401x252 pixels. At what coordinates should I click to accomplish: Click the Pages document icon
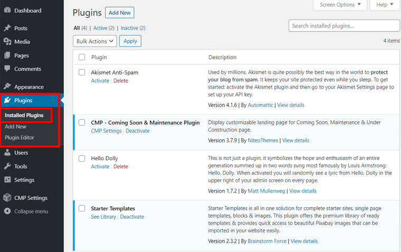(7, 55)
